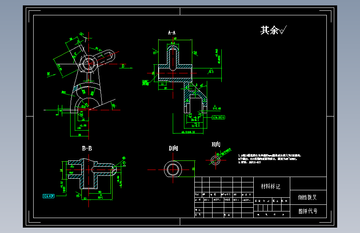Select the concentric circles in the D向 view
The width and height of the screenshot is (360, 233).
173,169
